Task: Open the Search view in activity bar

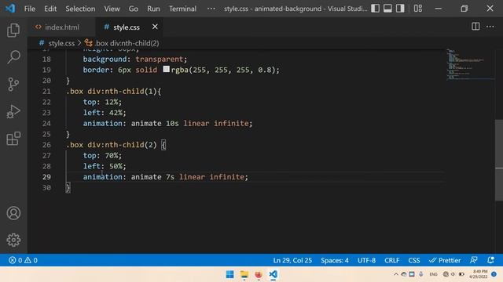Action: tap(13, 57)
